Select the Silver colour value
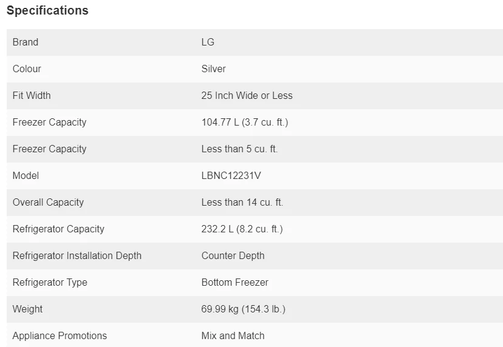 [x=213, y=69]
